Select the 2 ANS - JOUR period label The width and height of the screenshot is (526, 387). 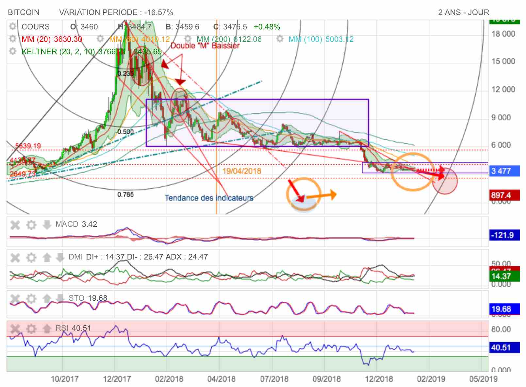[464, 12]
